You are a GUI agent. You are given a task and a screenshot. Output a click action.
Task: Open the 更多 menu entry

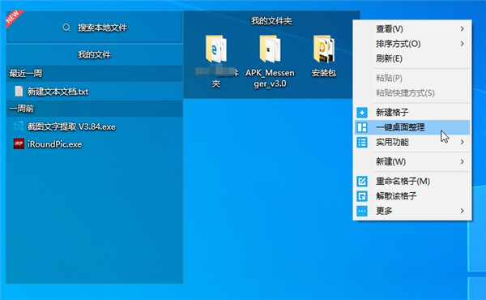(412, 211)
